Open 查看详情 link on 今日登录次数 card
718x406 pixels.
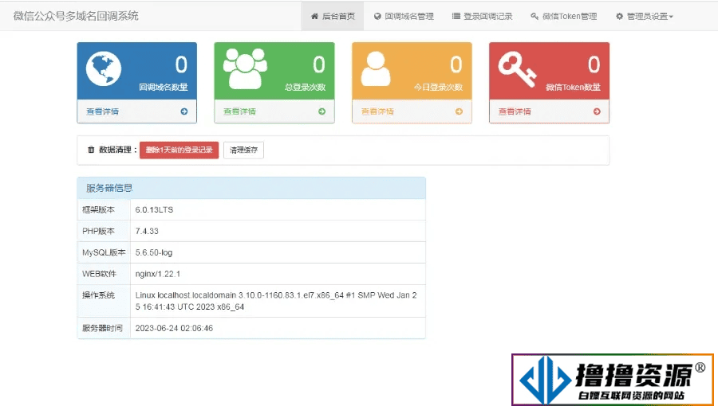click(377, 111)
